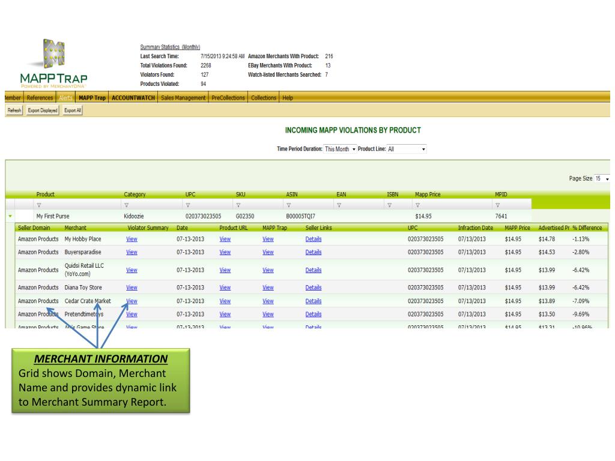
Task: Filter the Product column
Action: click(39, 205)
